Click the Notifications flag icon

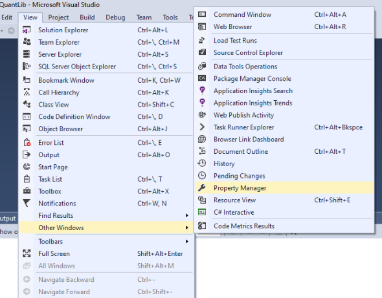coord(27,203)
